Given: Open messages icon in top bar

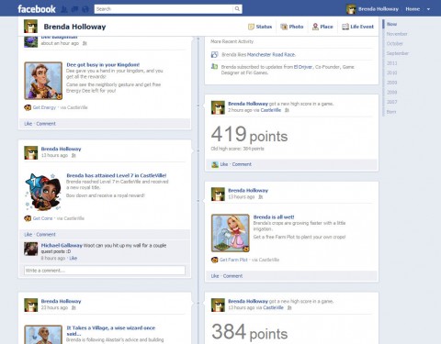Looking at the screenshot, I should [74, 9].
